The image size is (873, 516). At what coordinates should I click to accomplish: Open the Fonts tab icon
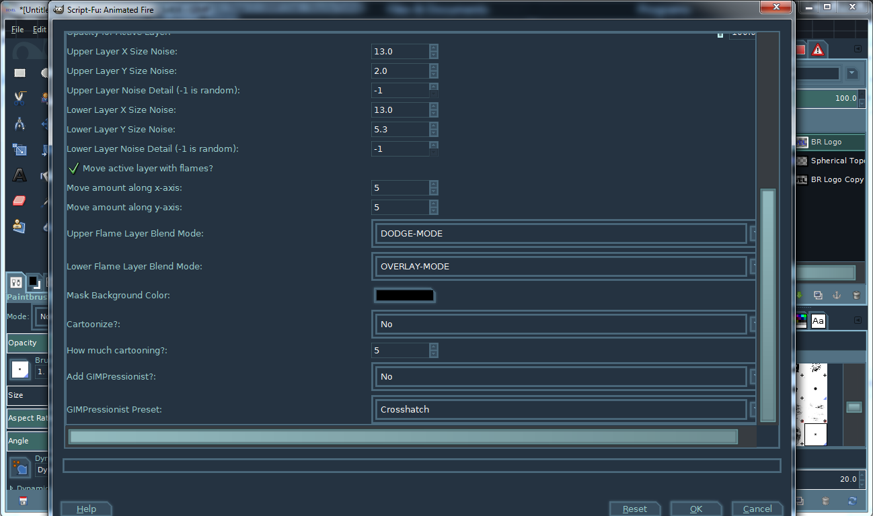click(x=818, y=321)
